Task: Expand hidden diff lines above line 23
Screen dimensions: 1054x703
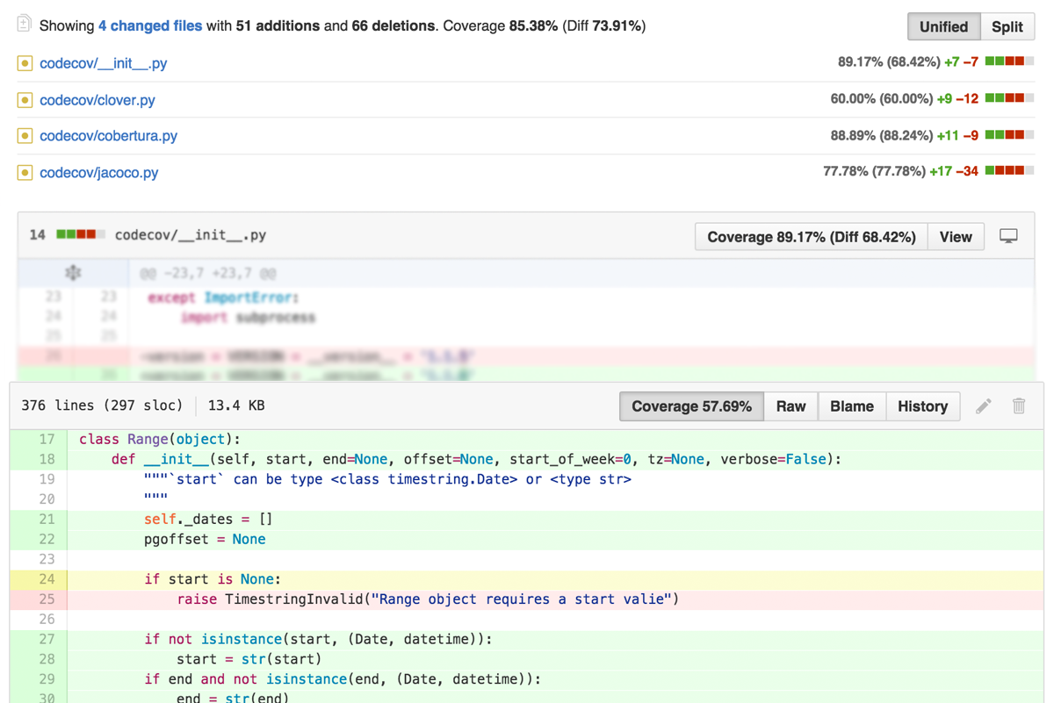Action: click(73, 273)
